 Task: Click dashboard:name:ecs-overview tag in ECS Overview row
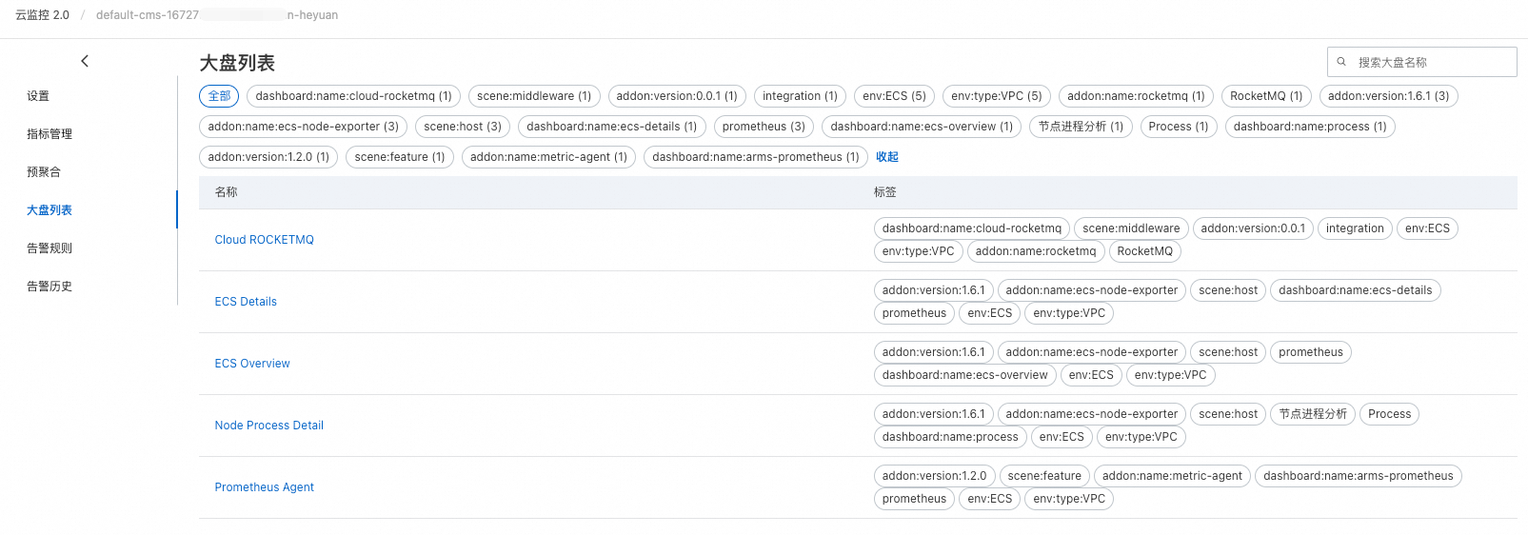coord(964,375)
